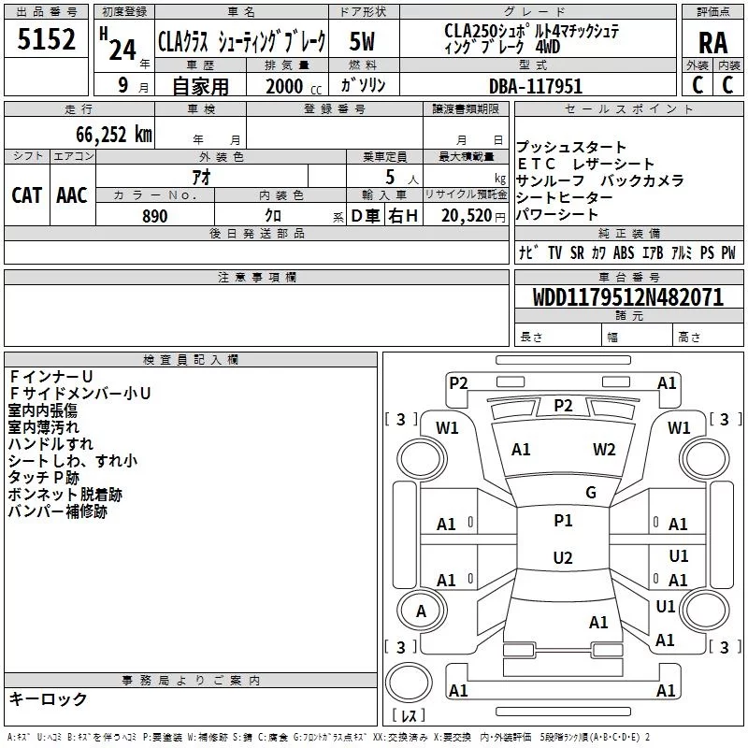748x748 pixels.
Task: Select recycle deposit 20,520円
Action: [x=473, y=216]
